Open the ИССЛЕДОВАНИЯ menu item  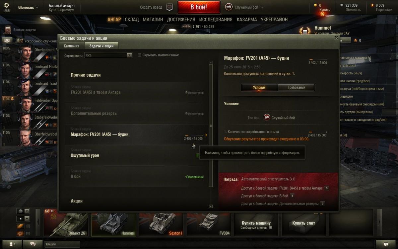point(216,20)
